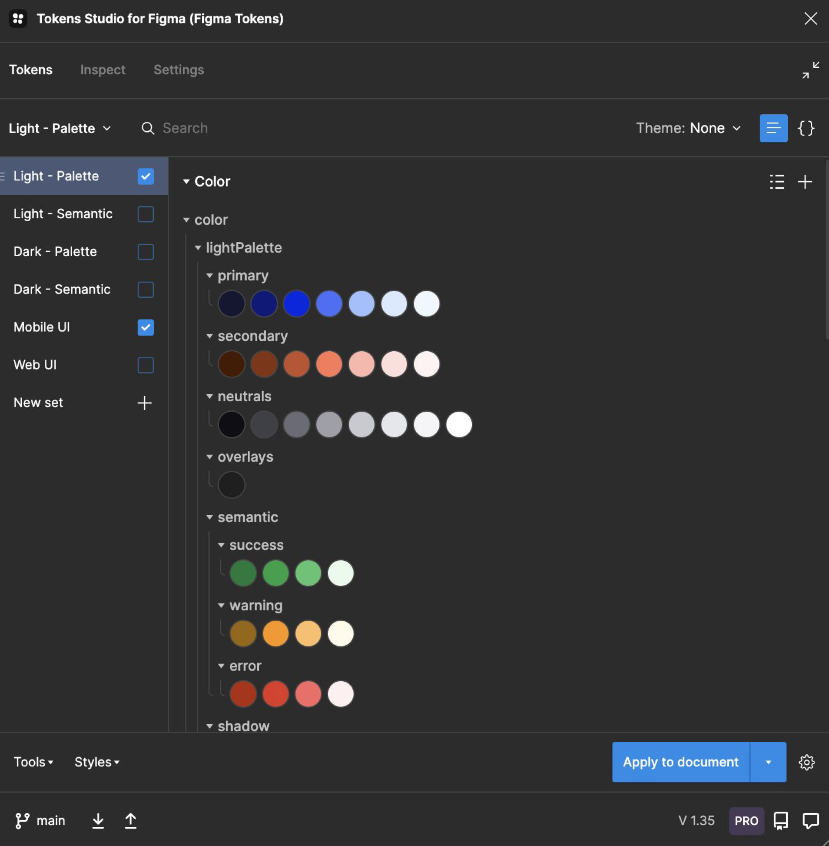Viewport: 829px width, 846px height.
Task: Collapse the plugin window with arrows icon
Action: (810, 70)
